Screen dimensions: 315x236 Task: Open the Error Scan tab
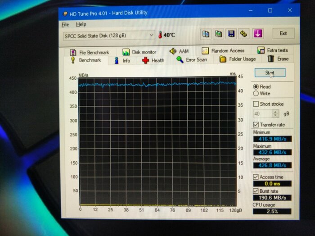click(x=191, y=60)
